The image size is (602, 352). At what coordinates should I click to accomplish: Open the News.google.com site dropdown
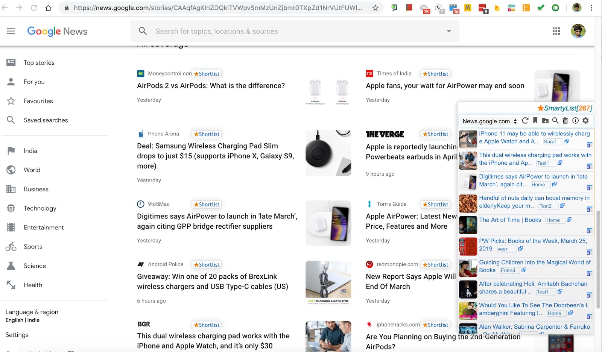490,121
